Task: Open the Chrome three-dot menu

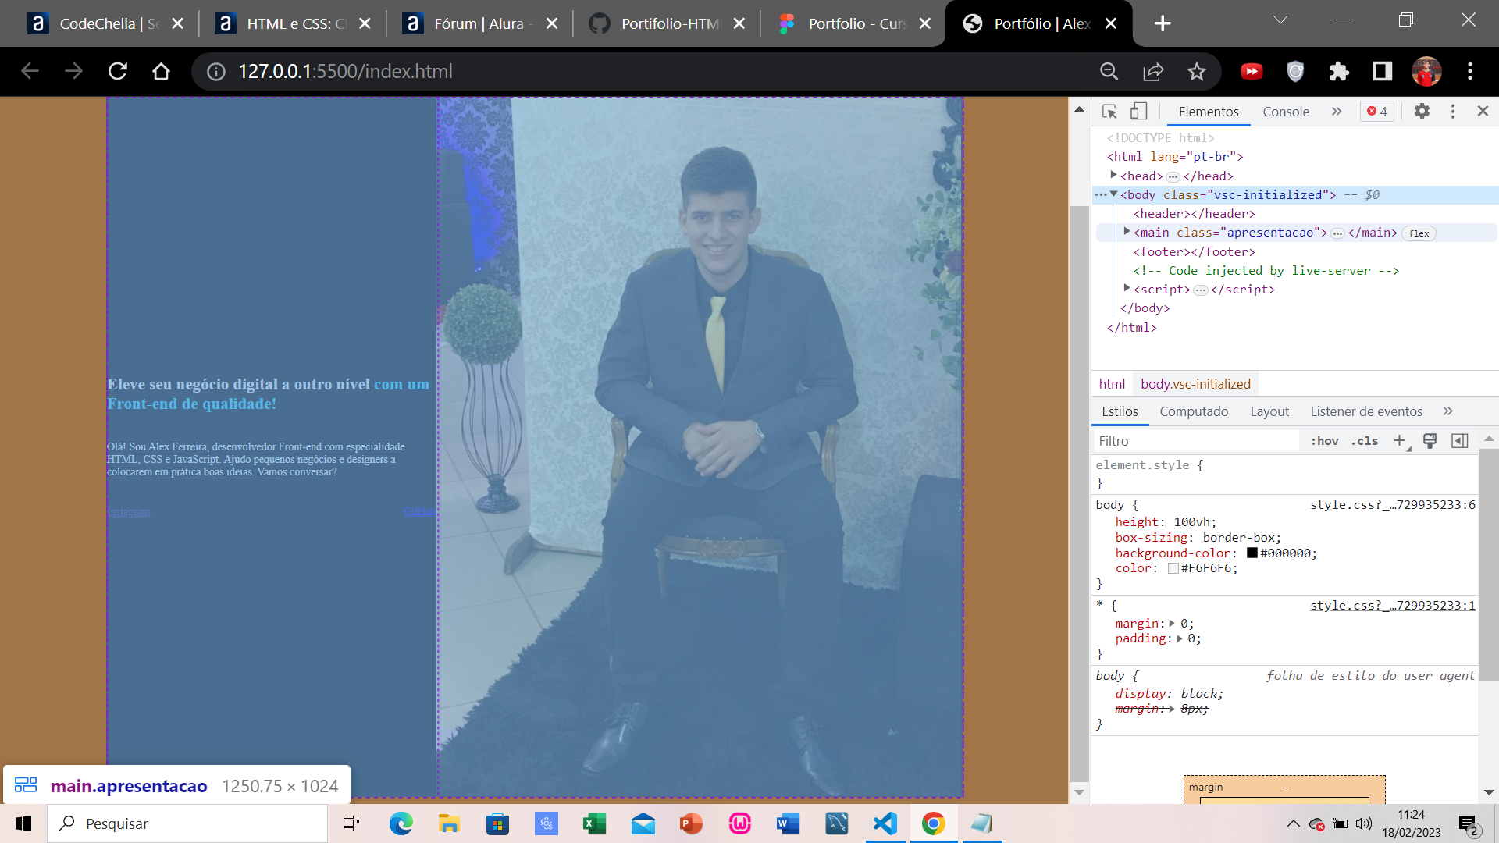Action: coord(1470,72)
